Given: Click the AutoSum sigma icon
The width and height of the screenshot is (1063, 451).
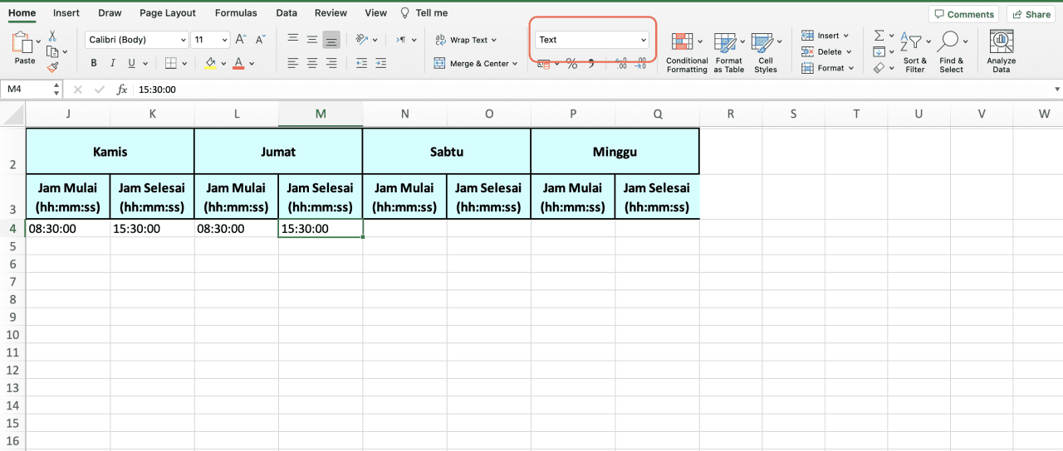Looking at the screenshot, I should click(x=879, y=36).
